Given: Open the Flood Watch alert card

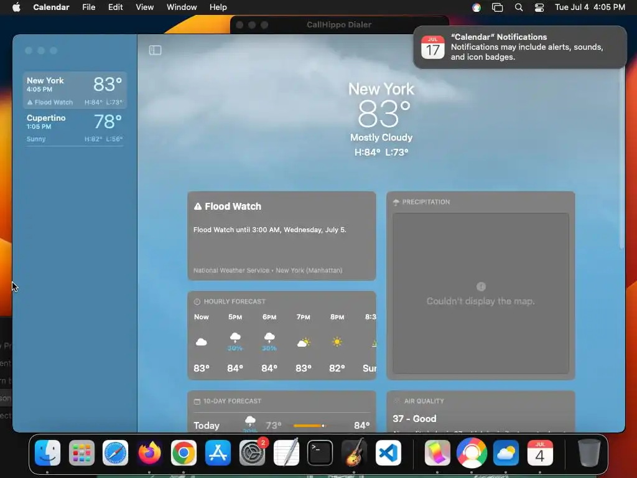Looking at the screenshot, I should coord(282,236).
